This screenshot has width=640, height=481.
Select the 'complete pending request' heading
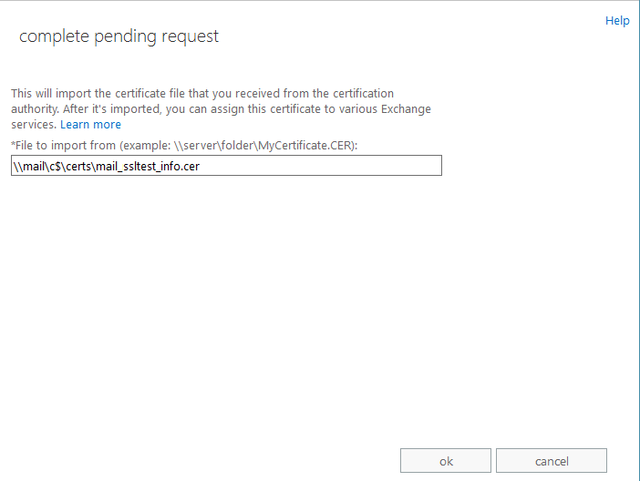(119, 36)
